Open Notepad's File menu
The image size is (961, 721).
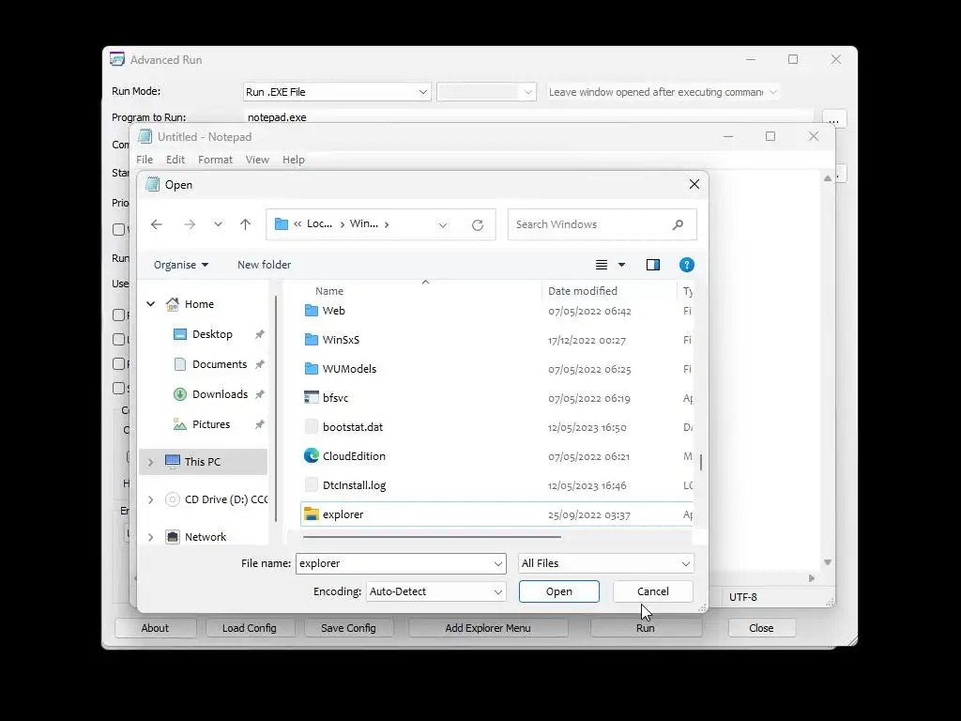click(145, 160)
